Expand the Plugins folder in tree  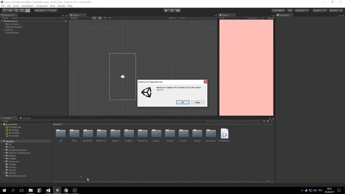4,156
